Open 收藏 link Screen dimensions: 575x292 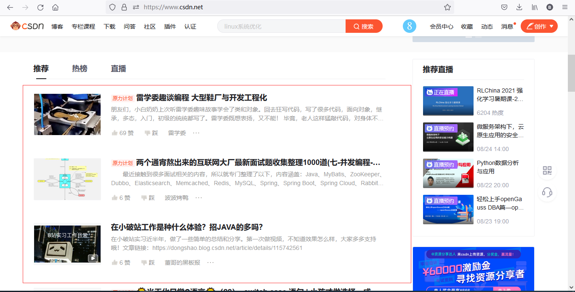point(467,27)
